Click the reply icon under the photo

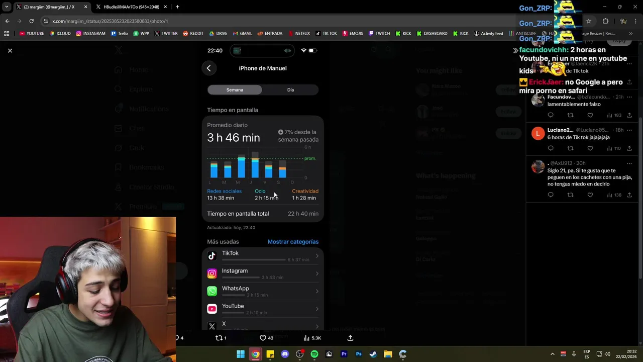(x=177, y=338)
